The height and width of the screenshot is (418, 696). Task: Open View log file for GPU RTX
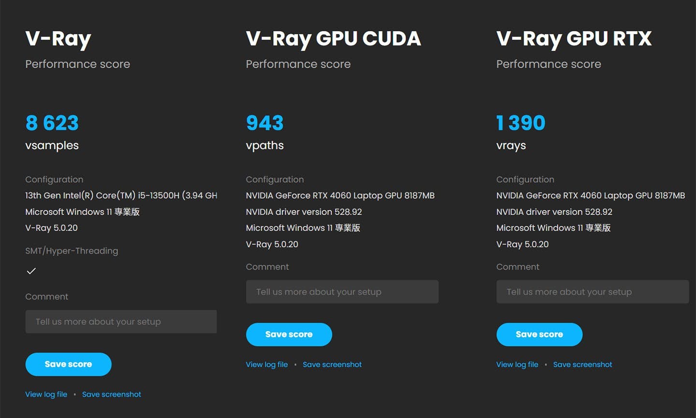pyautogui.click(x=517, y=364)
